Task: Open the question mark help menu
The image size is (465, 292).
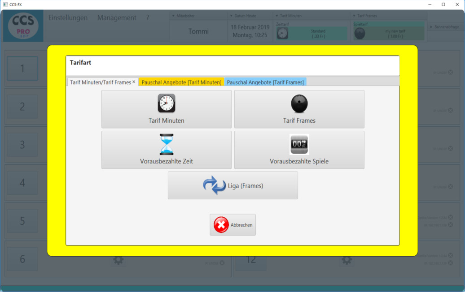Action: coord(148,18)
